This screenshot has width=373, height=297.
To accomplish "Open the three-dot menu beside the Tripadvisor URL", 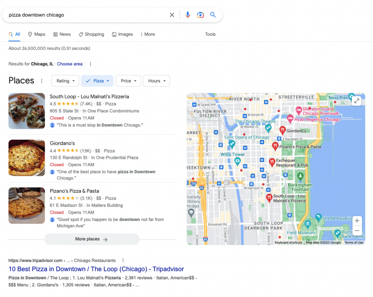I will click(x=123, y=260).
